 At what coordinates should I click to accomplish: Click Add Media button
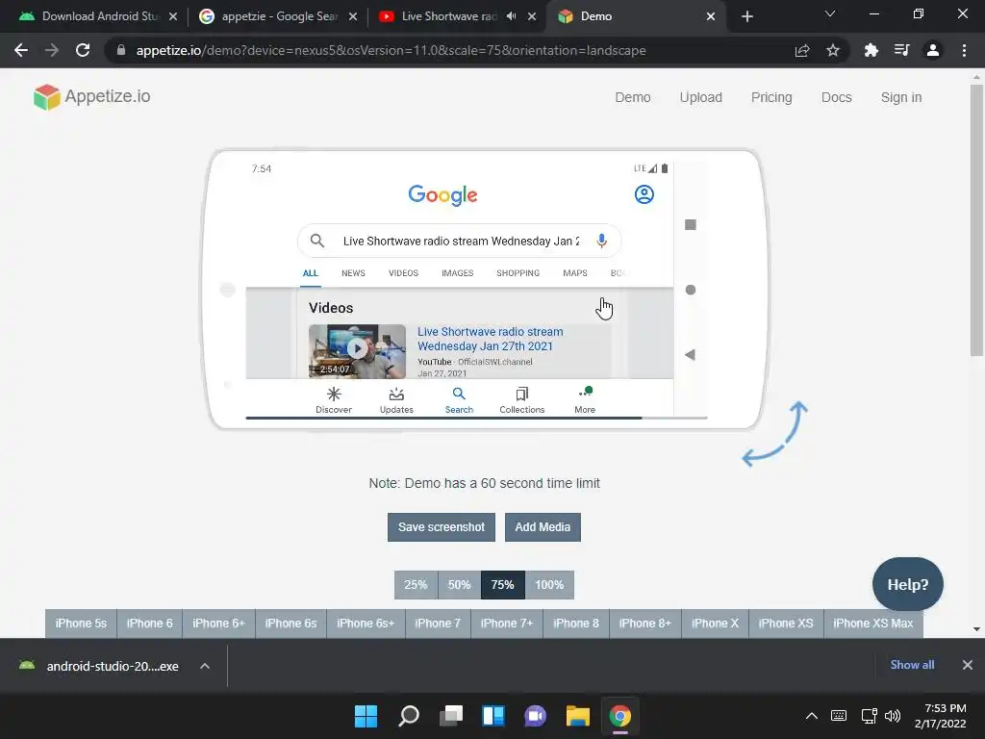pos(543,527)
